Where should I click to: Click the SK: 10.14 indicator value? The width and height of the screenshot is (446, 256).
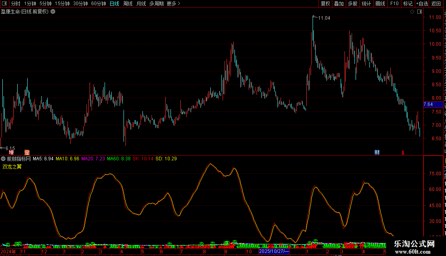(x=143, y=159)
